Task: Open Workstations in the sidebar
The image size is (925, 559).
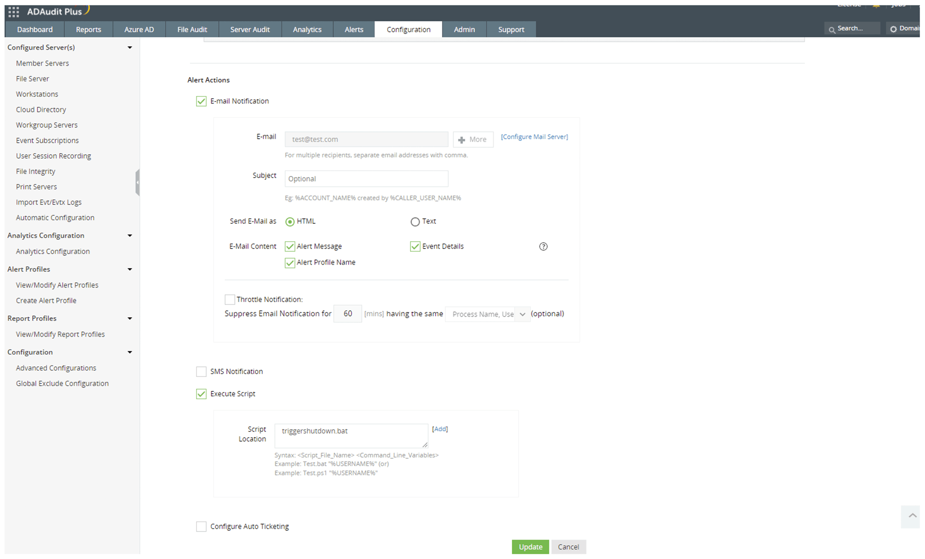Action: pyautogui.click(x=37, y=94)
